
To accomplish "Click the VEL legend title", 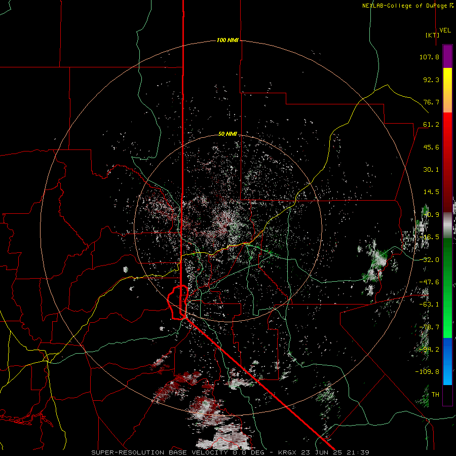I will tap(445, 30).
